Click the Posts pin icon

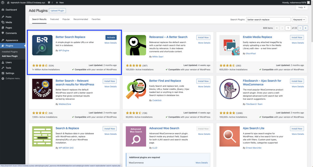click(3, 17)
